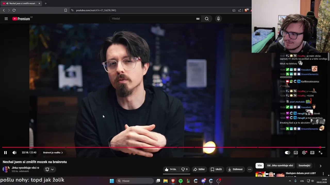Go forward in the browser
The height and width of the screenshot is (185, 330).
pyautogui.click(x=9, y=10)
